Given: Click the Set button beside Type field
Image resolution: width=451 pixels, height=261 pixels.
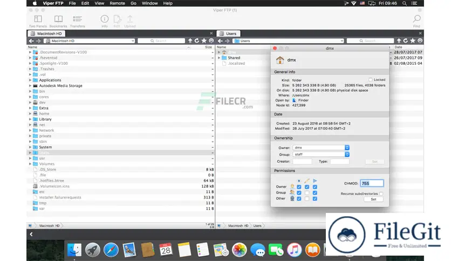Looking at the screenshot, I should pos(374,162).
